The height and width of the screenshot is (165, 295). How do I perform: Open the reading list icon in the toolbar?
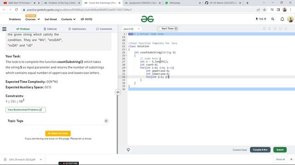click(x=272, y=10)
